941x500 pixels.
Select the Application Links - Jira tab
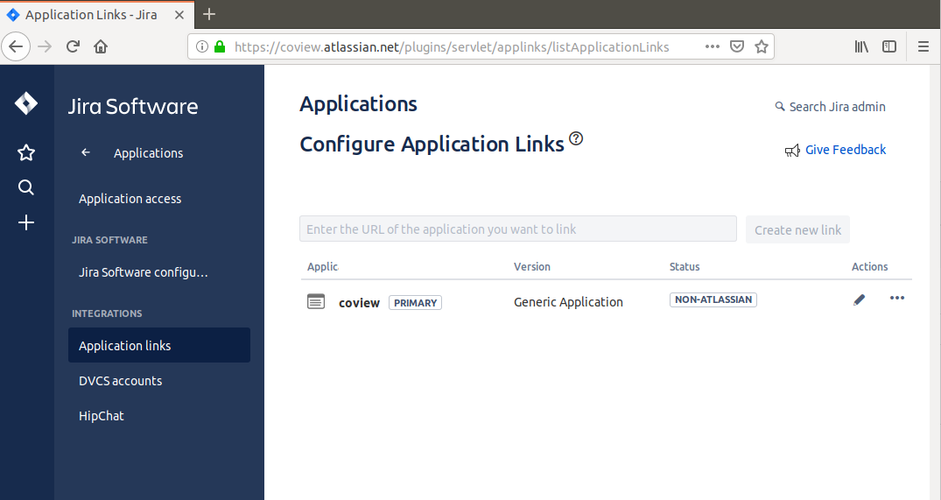[96, 14]
